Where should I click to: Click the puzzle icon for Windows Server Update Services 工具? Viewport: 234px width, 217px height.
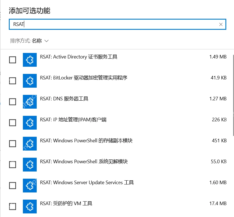[x=30, y=186]
